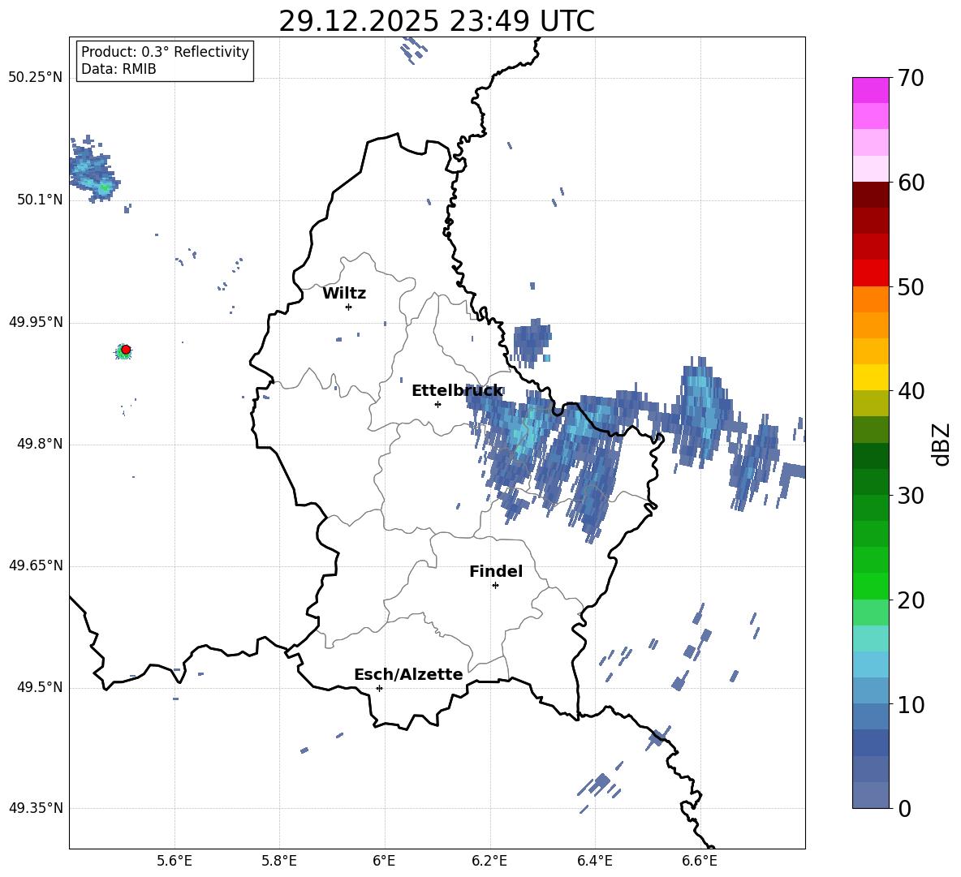Click the 49.8°N latitude label
961x877 pixels.
(40, 444)
